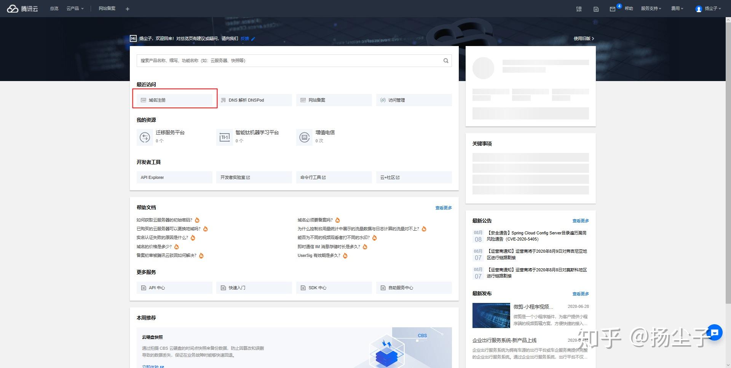Click 查看更多 in 最新公告 section
Image resolution: width=731 pixels, height=368 pixels.
pyautogui.click(x=581, y=221)
